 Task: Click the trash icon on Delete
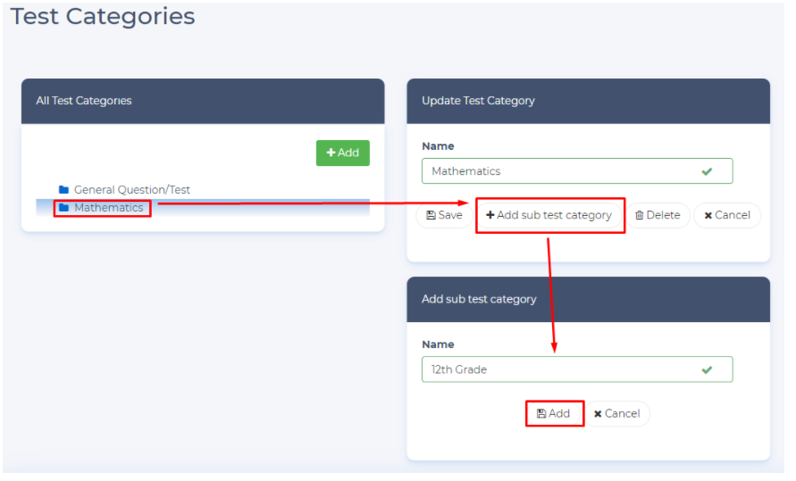click(x=639, y=215)
